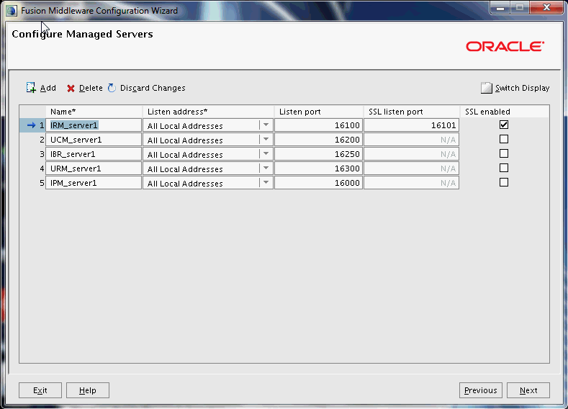Enable SSL for IPM_server1

click(x=503, y=182)
